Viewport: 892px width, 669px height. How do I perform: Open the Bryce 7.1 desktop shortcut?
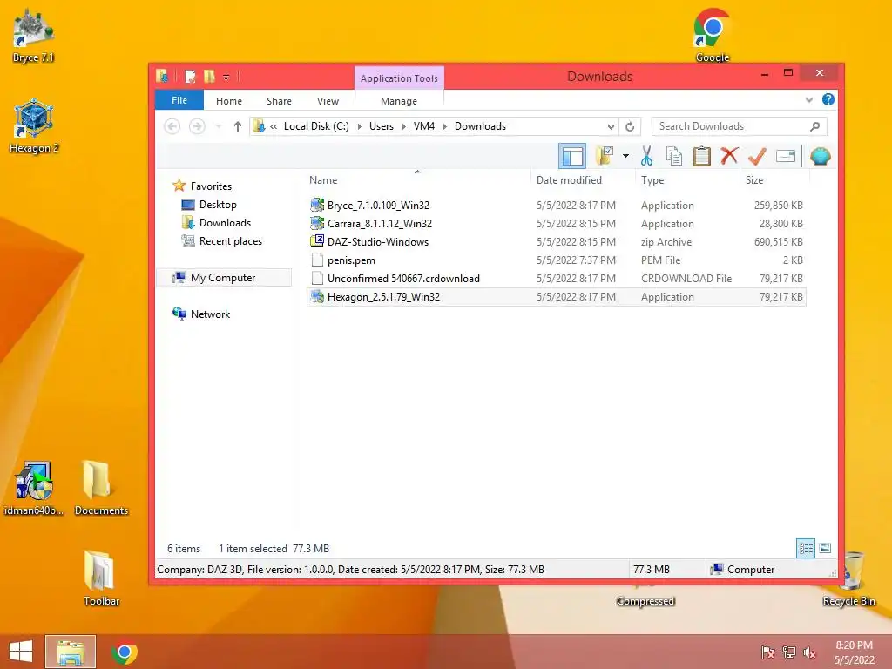click(33, 37)
